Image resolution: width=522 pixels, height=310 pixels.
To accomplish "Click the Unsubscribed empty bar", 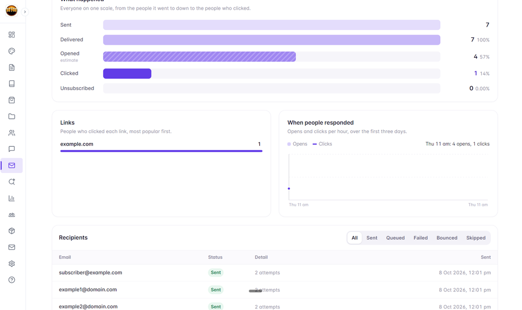I will click(x=272, y=88).
